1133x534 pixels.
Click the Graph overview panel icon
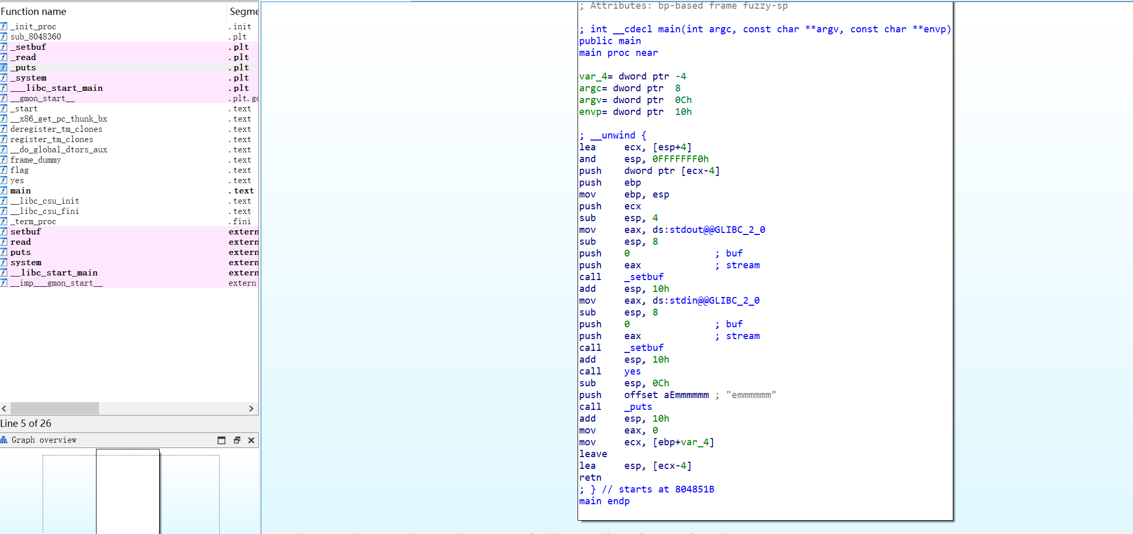(4, 440)
